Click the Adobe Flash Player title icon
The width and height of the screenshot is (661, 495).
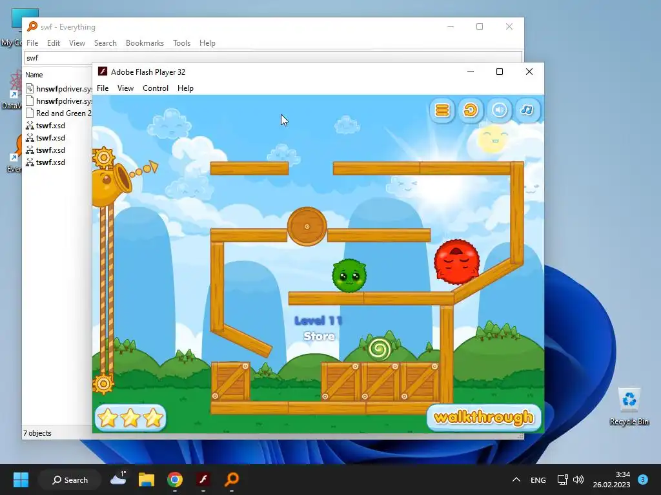102,72
